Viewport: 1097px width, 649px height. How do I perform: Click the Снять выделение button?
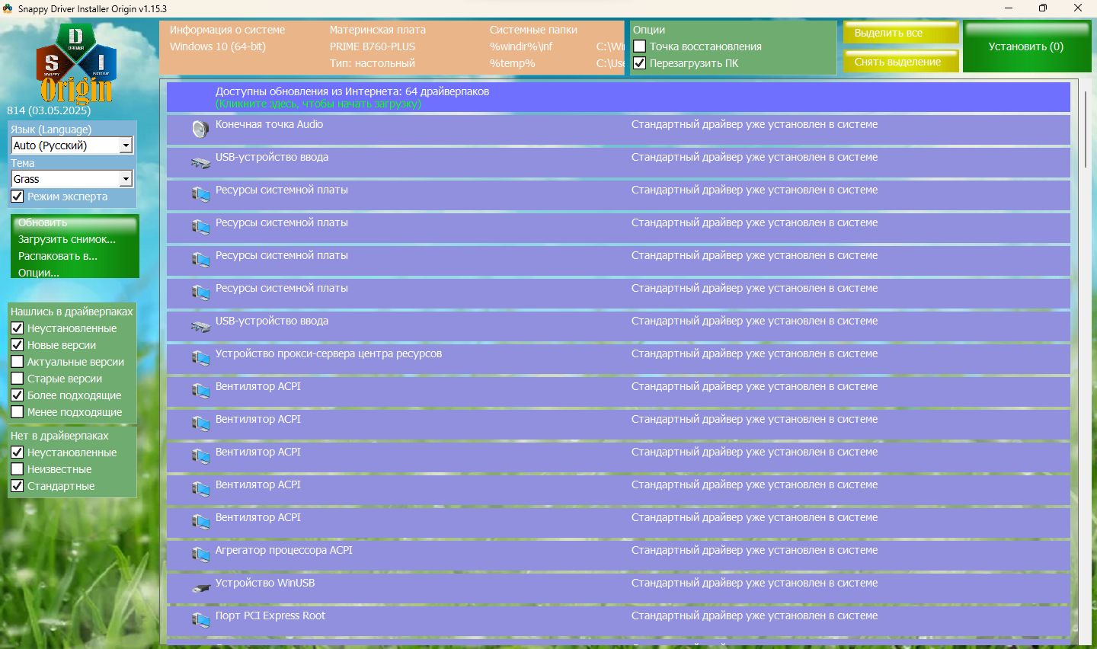coord(901,62)
